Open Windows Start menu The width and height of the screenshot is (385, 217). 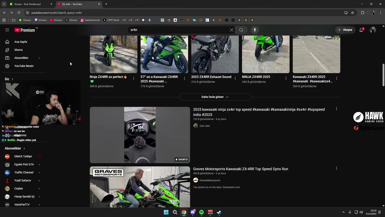[x=166, y=212]
